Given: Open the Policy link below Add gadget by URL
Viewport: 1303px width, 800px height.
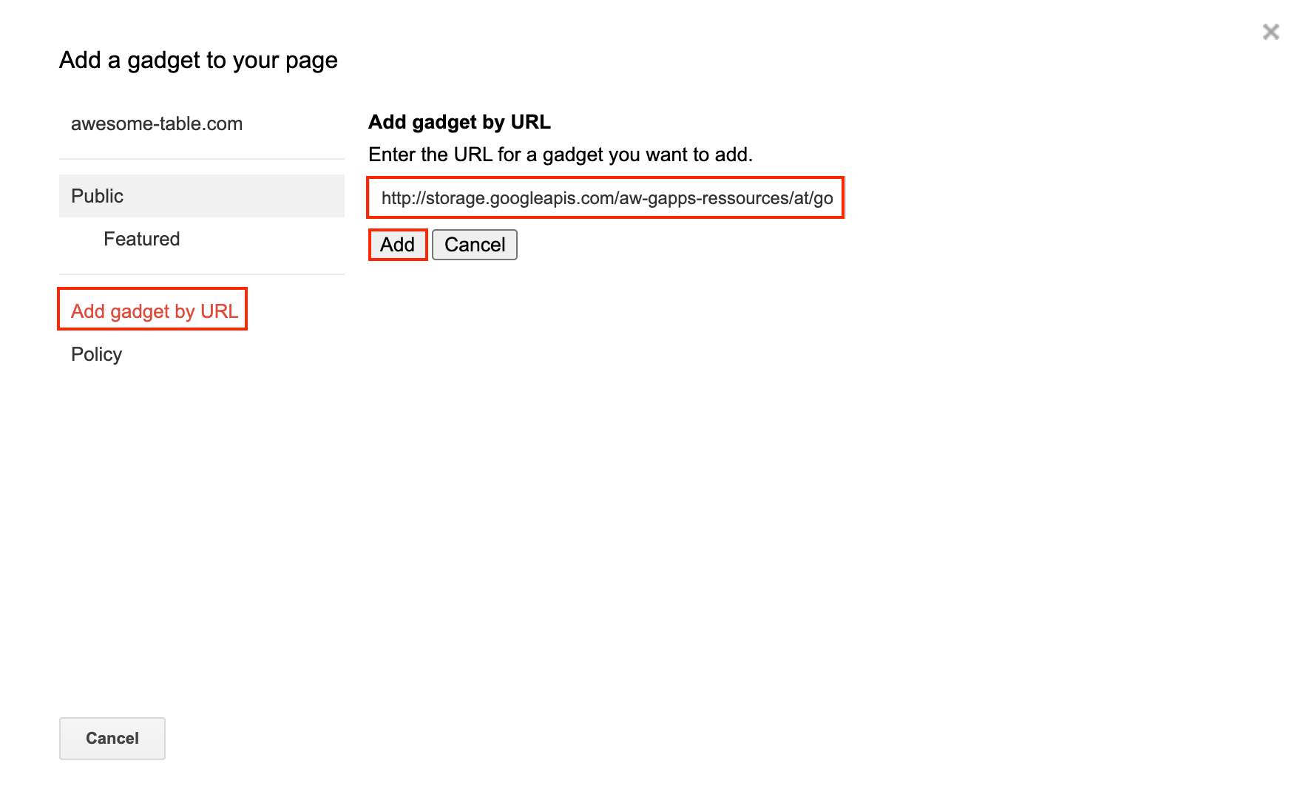Looking at the screenshot, I should coord(95,353).
